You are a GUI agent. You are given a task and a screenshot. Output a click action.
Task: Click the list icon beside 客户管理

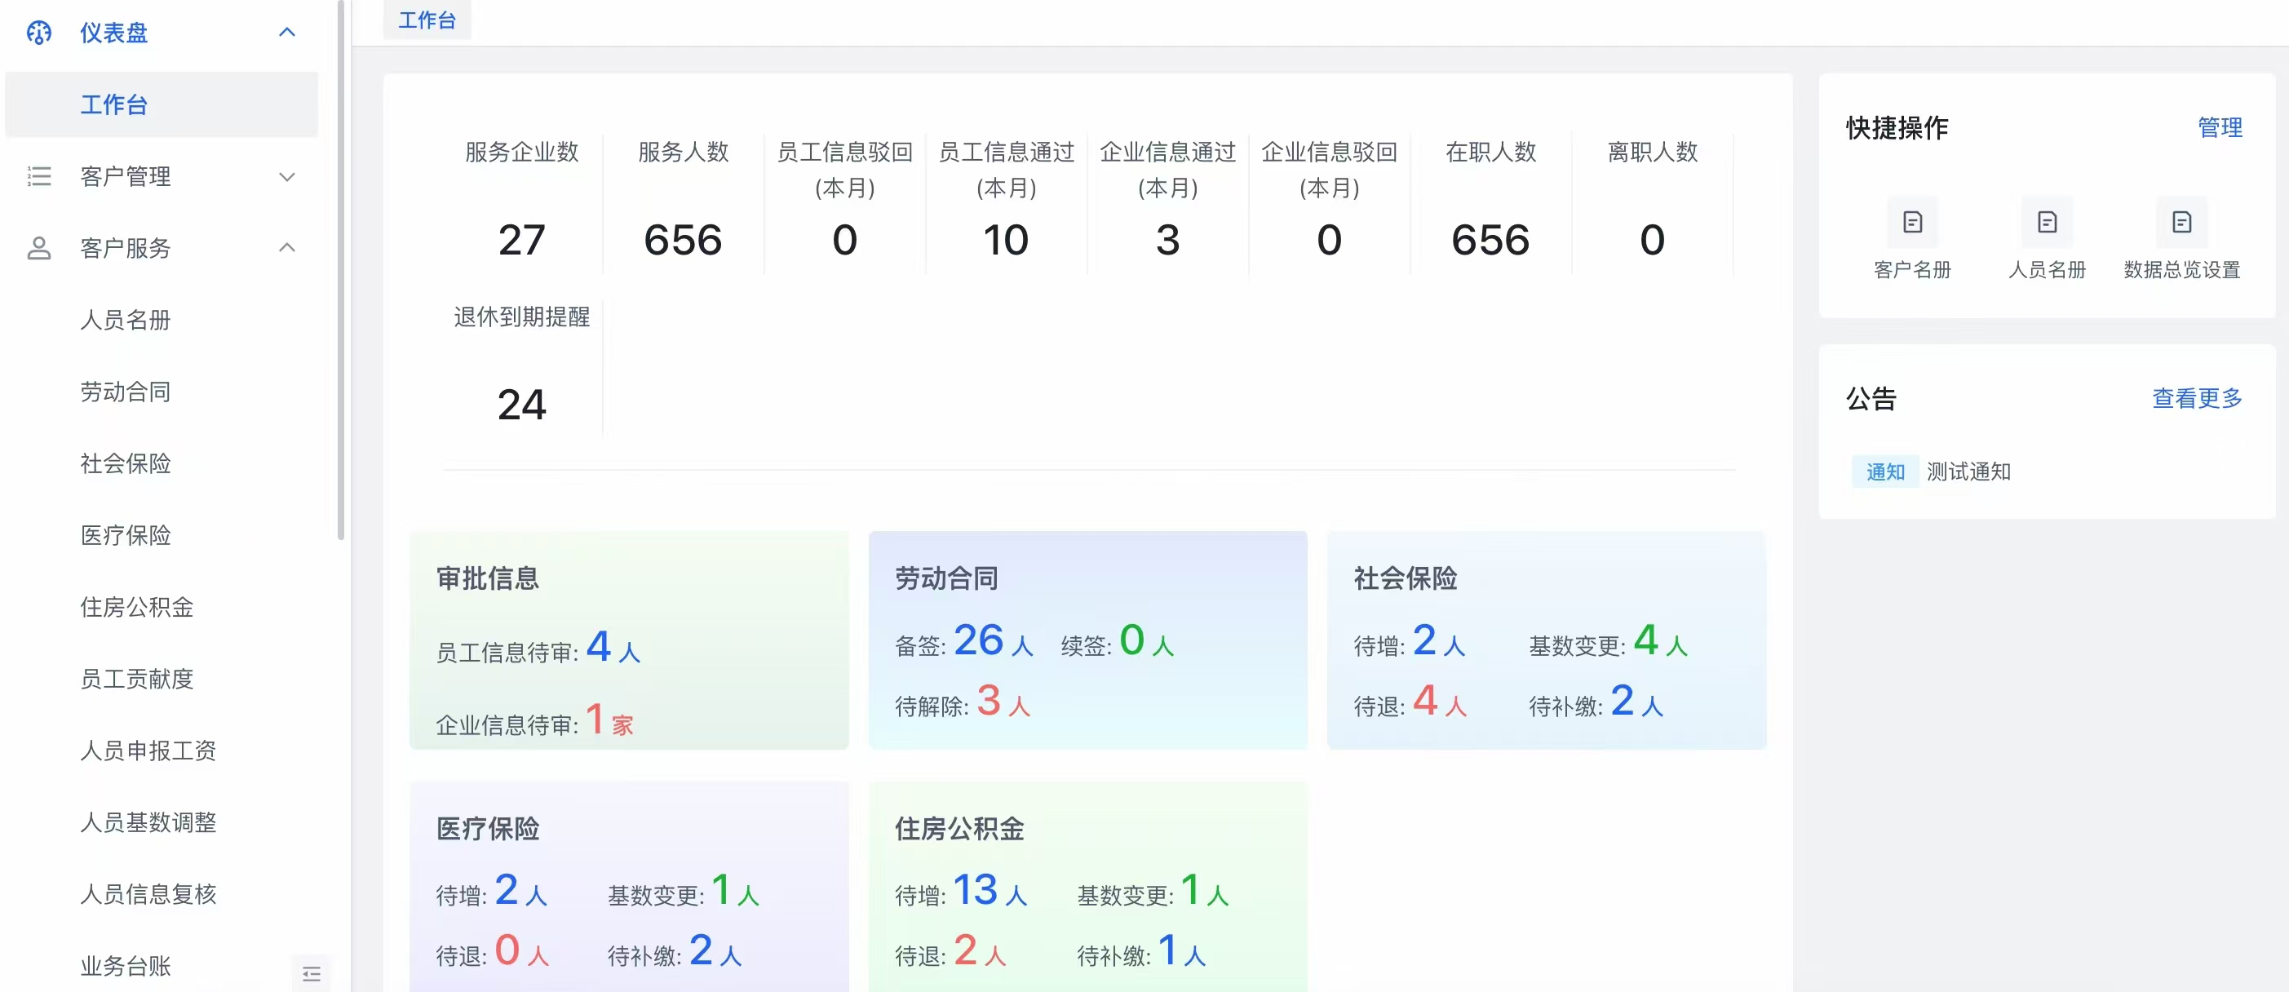tap(39, 176)
